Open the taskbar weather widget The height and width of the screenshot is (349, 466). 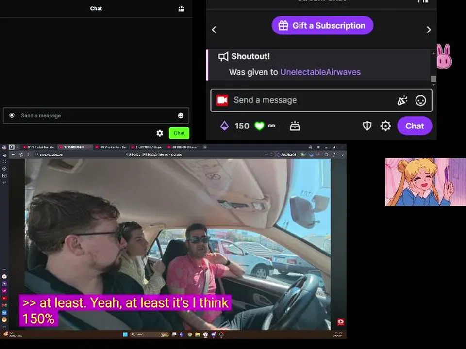coord(13,334)
